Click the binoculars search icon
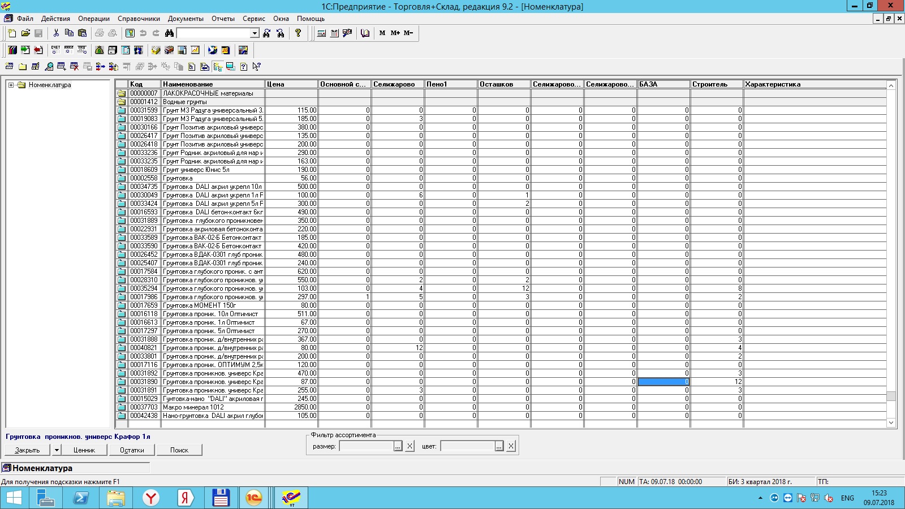Screen dimensions: 905x509 [x=169, y=33]
